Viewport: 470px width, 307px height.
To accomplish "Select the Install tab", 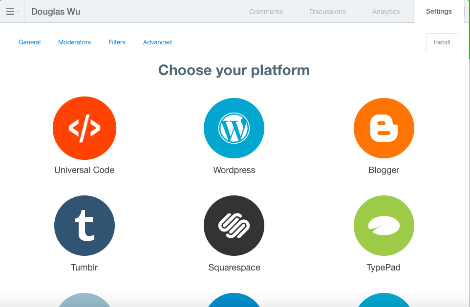I will point(442,42).
